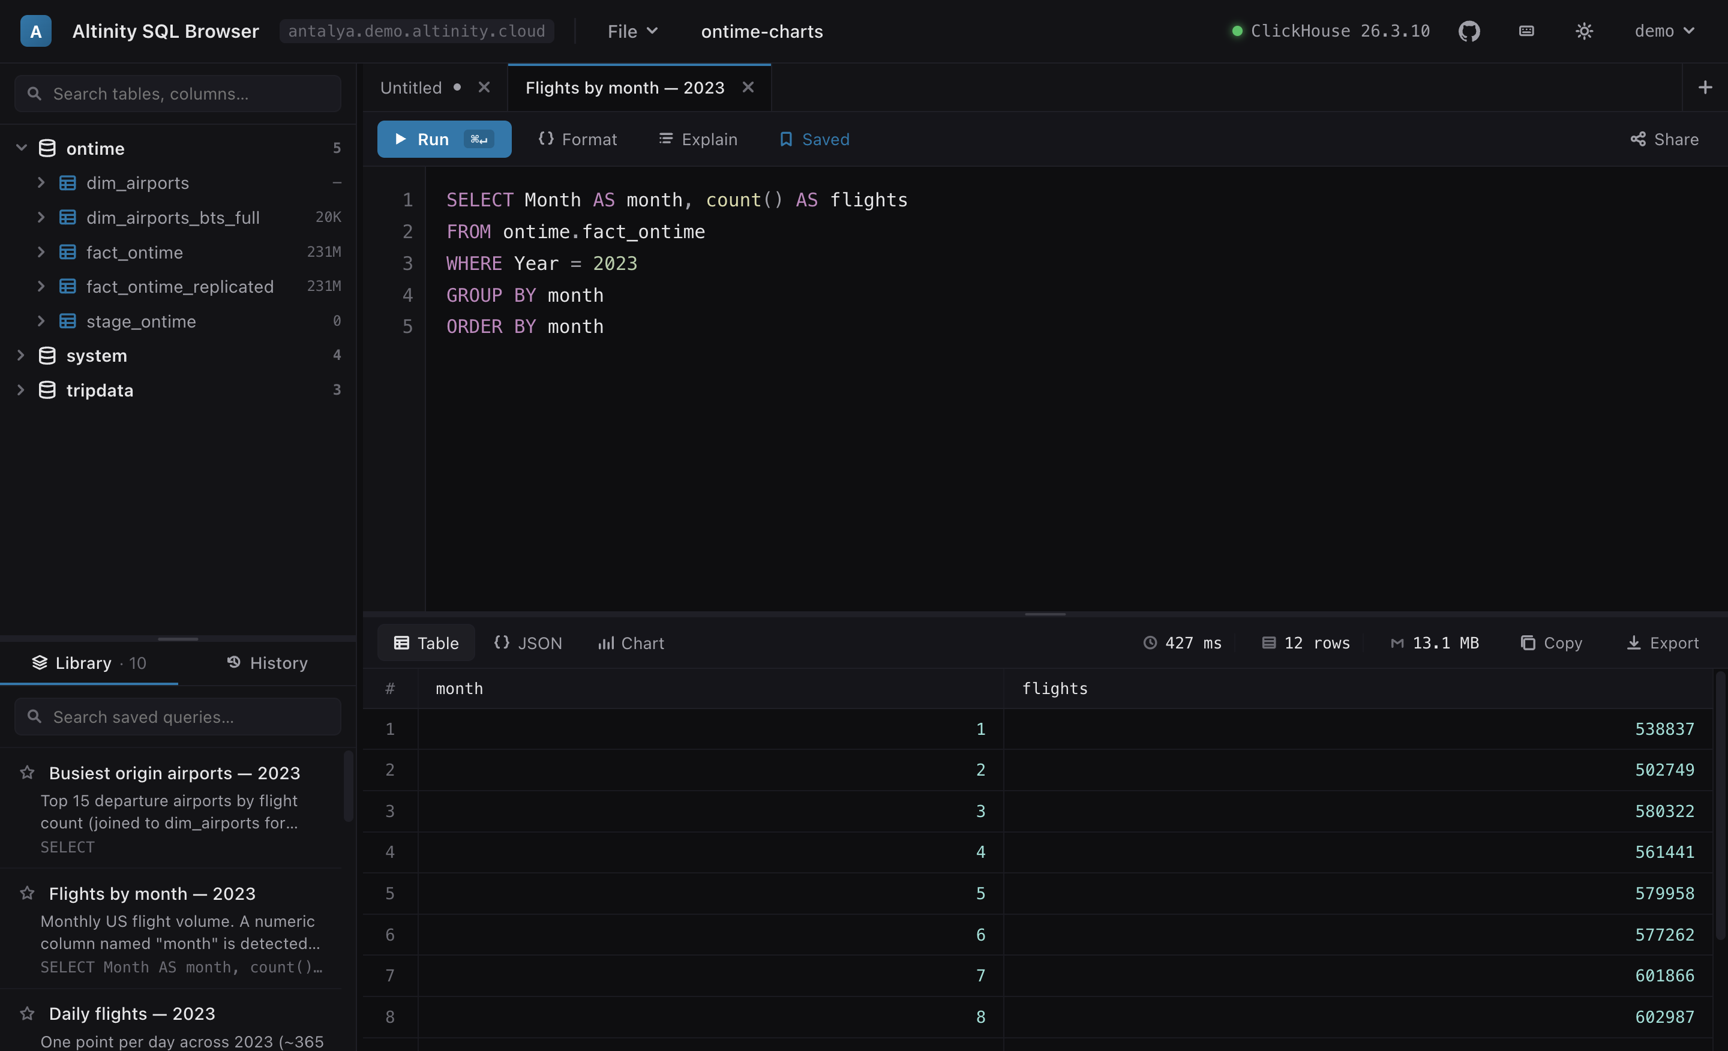Screen dimensions: 1728x1051
Task: Close the Flights by month — 2023 tab
Action: coord(748,87)
